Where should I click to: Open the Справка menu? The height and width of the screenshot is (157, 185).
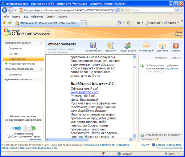point(63,17)
